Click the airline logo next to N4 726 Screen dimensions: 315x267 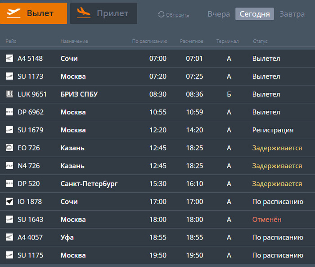pyautogui.click(x=9, y=166)
